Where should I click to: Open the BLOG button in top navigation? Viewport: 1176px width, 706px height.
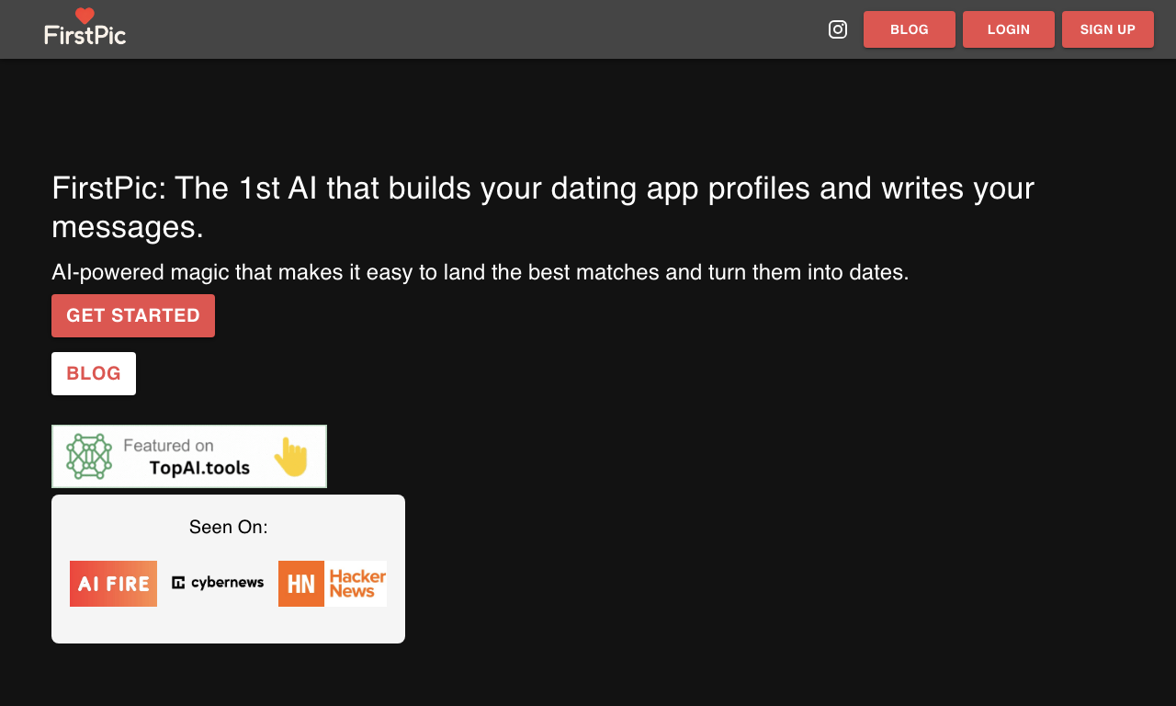pyautogui.click(x=910, y=29)
